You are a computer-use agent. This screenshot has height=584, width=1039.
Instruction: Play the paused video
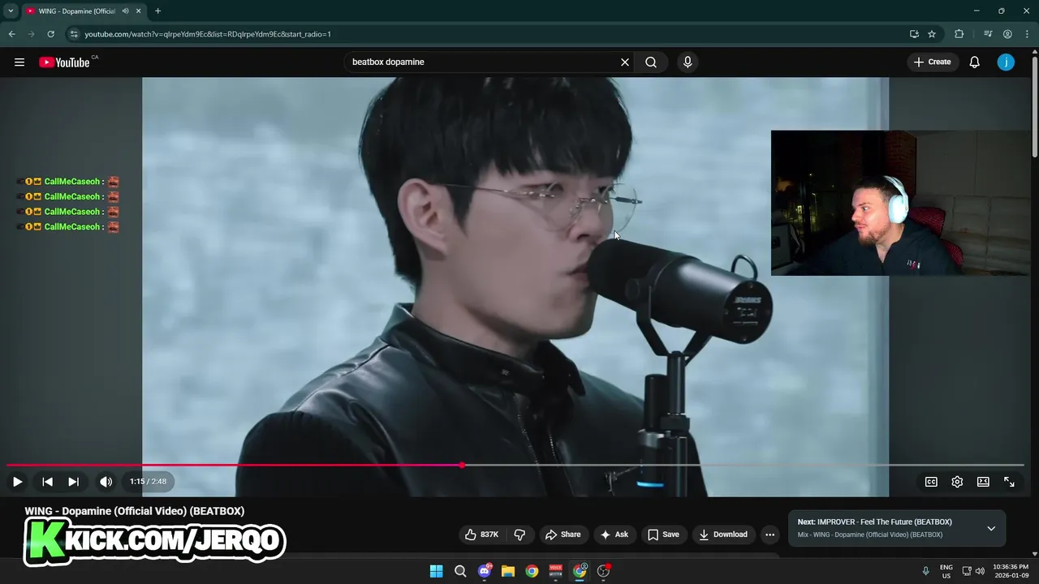pos(17,482)
